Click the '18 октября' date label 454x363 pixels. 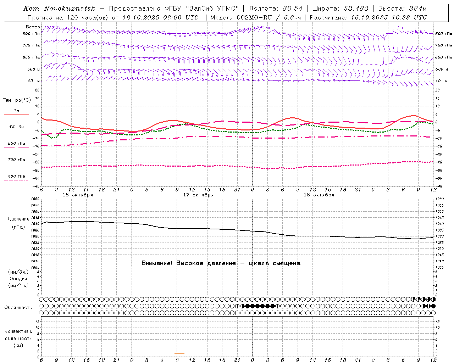click(319, 195)
